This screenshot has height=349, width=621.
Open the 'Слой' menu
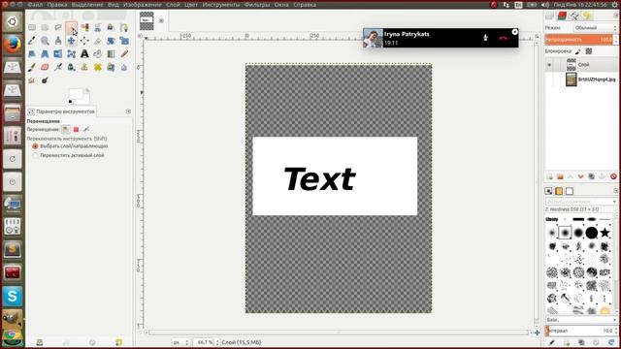(x=173, y=5)
